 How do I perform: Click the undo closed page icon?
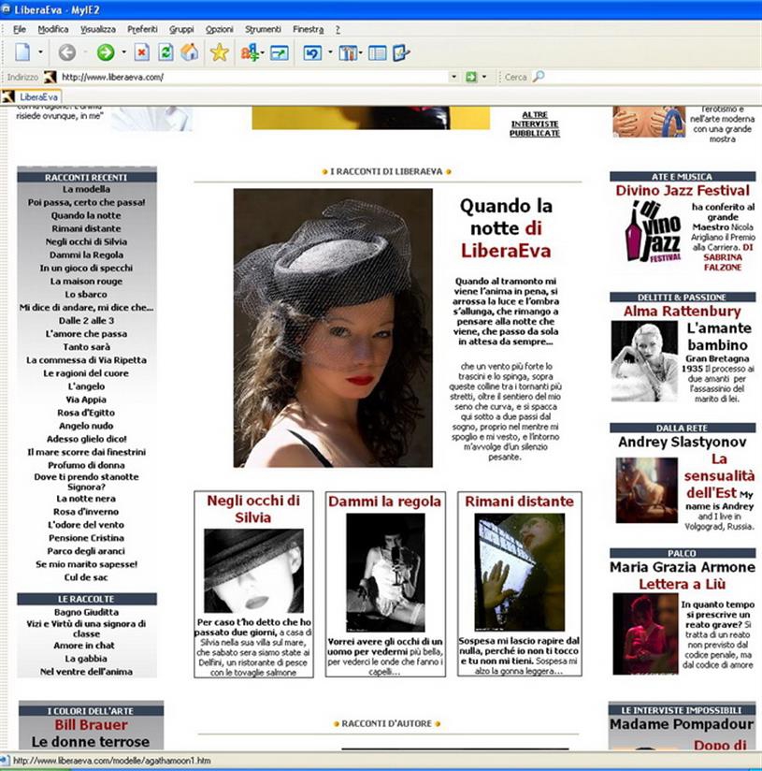click(312, 52)
